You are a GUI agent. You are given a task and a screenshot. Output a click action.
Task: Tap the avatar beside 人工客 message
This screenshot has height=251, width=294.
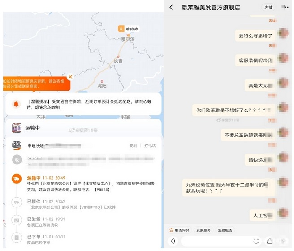[284, 213]
